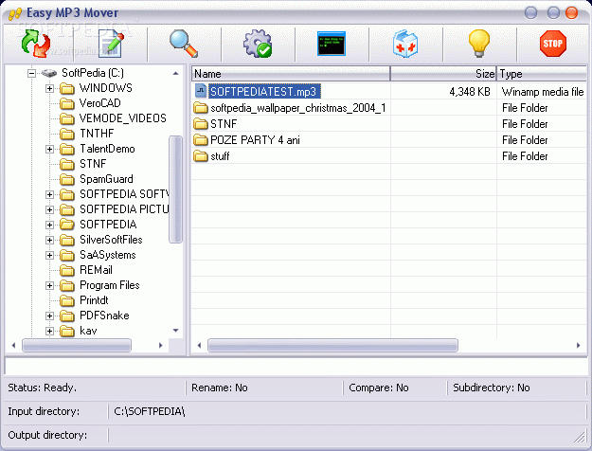592x451 pixels.
Task: Open the gear settings icon with checkmark
Action: tap(258, 44)
